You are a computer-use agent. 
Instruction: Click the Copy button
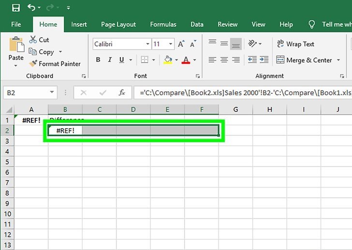tap(42, 52)
